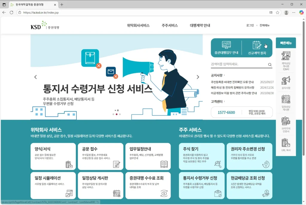Image resolution: width=306 pixels, height=205 pixels.
Task: Click 로그인 link
Action: 250,25
